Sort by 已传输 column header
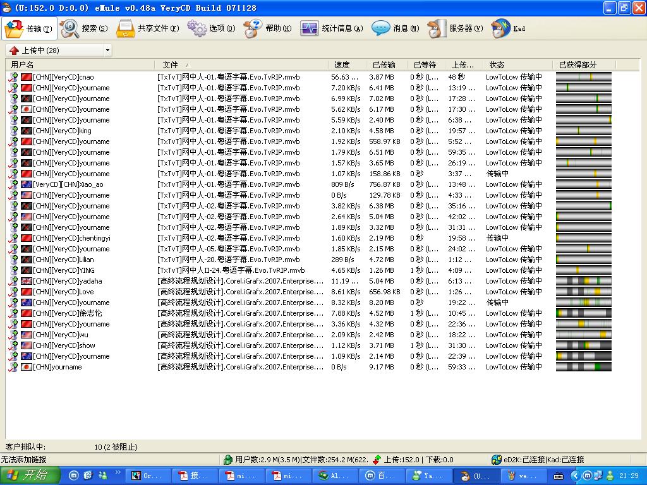 click(x=386, y=65)
